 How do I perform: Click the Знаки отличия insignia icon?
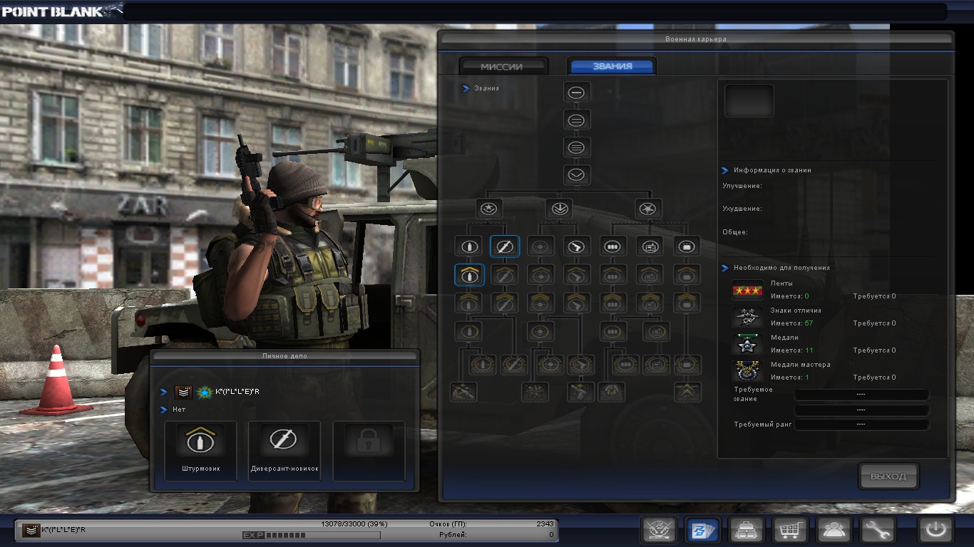[x=747, y=317]
